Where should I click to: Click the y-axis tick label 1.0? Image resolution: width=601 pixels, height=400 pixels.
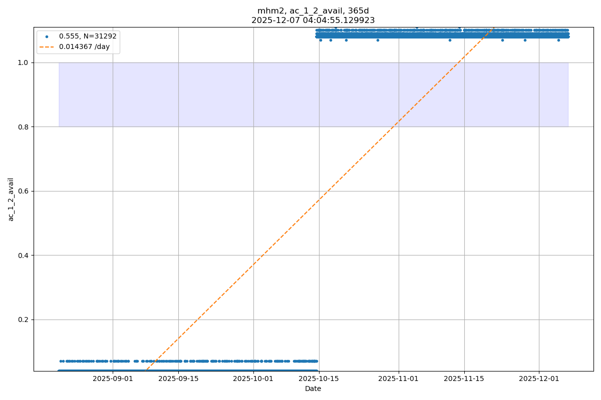click(x=24, y=62)
